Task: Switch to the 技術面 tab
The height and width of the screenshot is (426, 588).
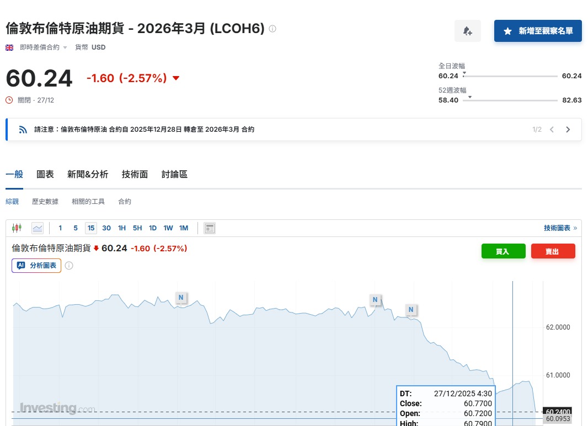Action: (x=135, y=174)
